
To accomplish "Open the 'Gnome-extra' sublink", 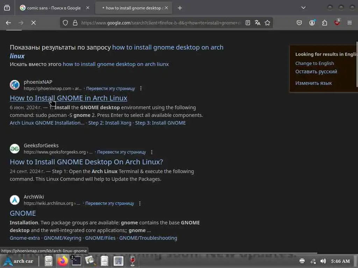I will pos(25,238).
